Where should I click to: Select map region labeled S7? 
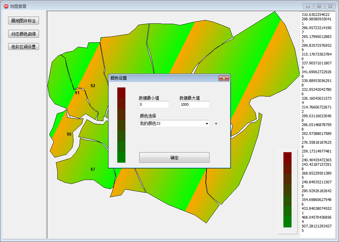(93, 169)
